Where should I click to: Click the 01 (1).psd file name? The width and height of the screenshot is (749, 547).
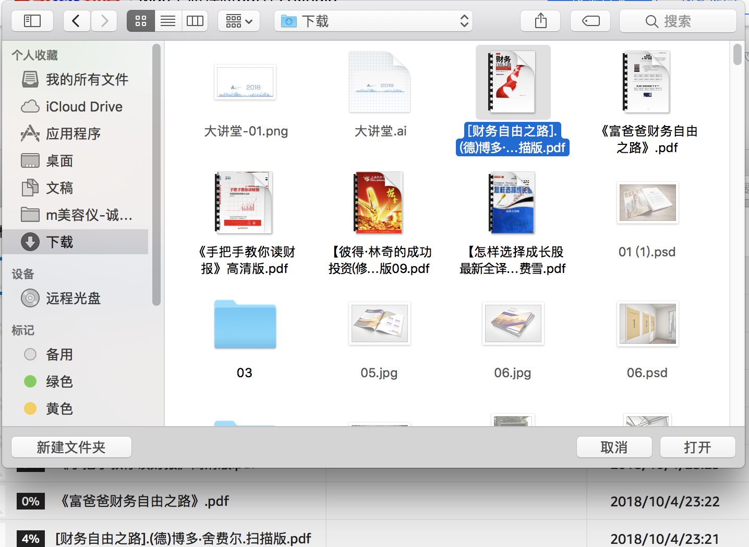(647, 252)
